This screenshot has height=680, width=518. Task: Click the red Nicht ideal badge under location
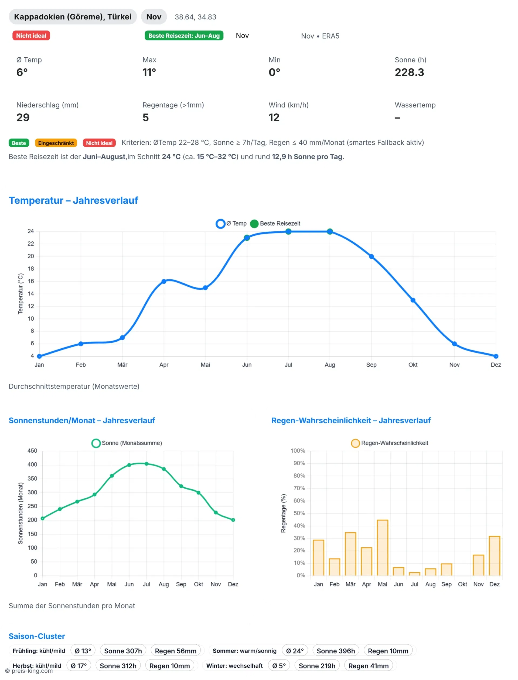tap(31, 36)
